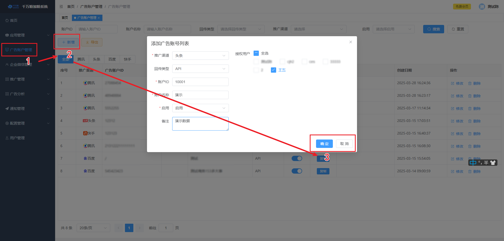Image resolution: width=504 pixels, height=241 pixels.
Task: Click the home icon in the sidebar
Action: 7,20
